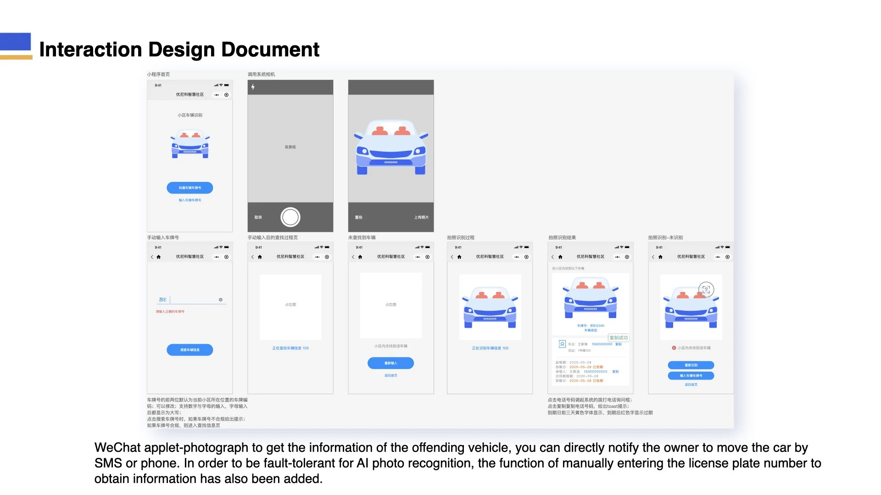Tap 上传照片 on the camera preview screen
881x495 pixels.
coord(421,217)
